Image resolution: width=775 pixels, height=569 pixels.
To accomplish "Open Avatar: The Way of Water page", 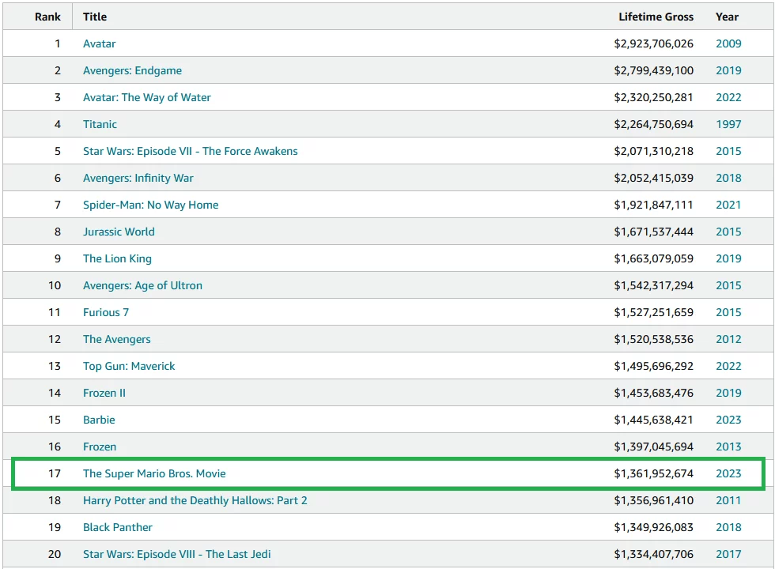I will 147,97.
